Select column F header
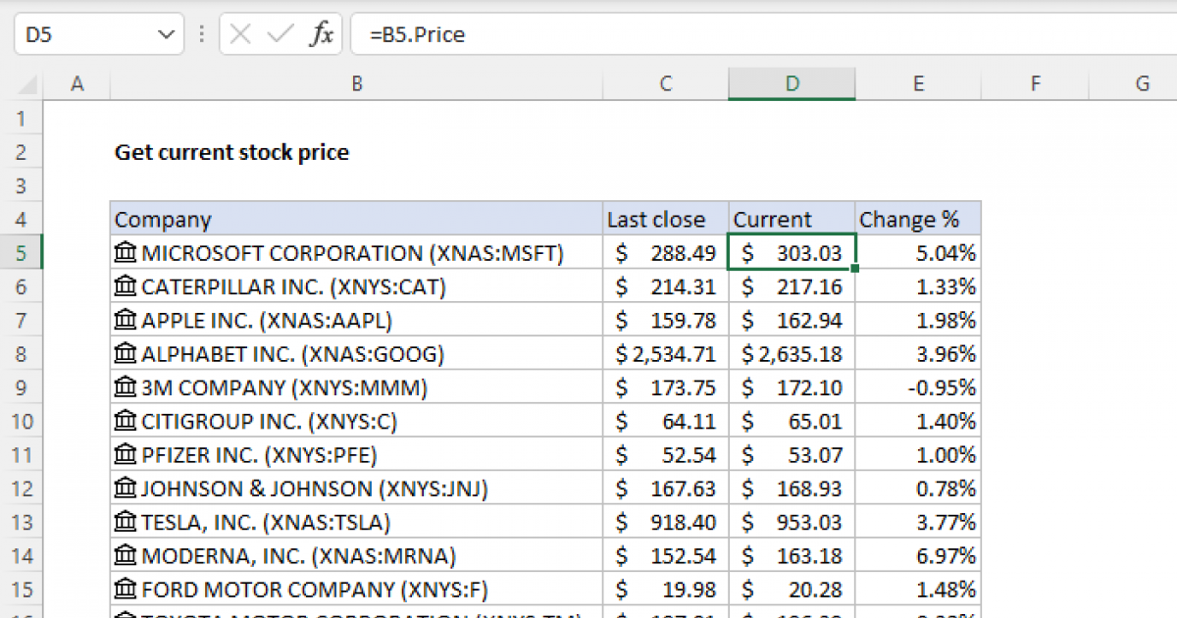The image size is (1177, 618). (1035, 84)
